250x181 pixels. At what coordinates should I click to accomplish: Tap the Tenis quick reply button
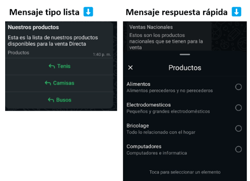click(x=60, y=66)
